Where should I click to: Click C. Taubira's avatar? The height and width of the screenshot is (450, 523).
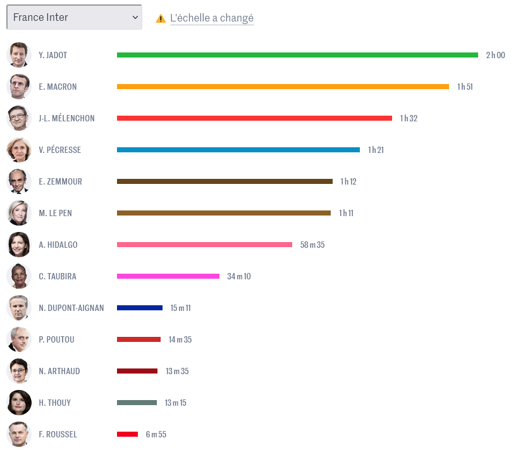pyautogui.click(x=19, y=276)
